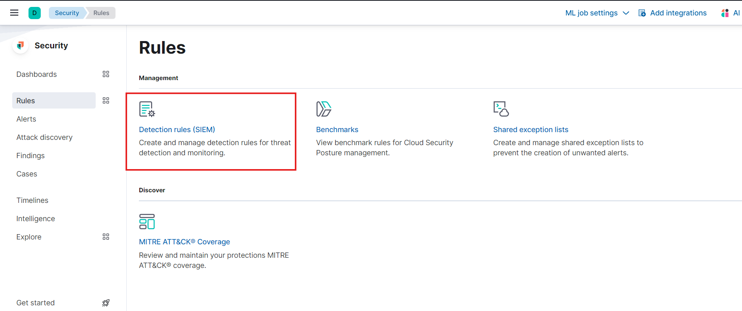Click the Shared exception lists icon
Image resolution: width=742 pixels, height=311 pixels.
[x=501, y=109]
